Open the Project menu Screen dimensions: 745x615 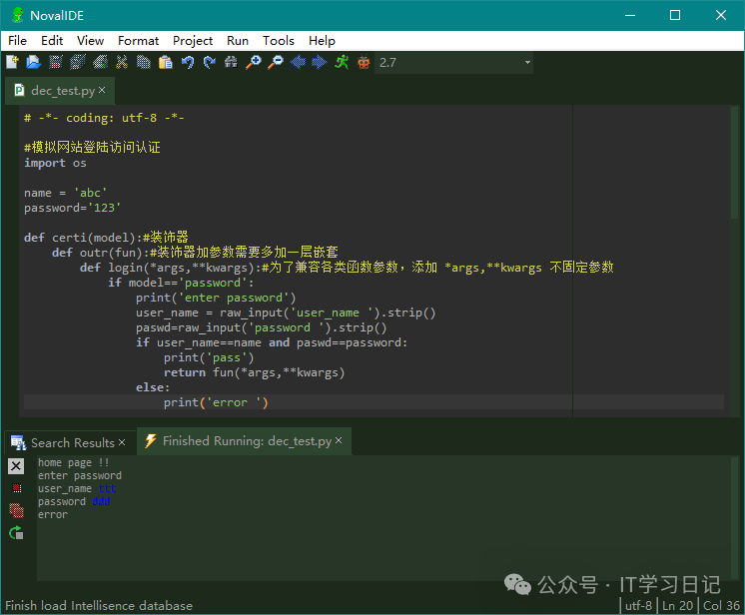coord(193,40)
